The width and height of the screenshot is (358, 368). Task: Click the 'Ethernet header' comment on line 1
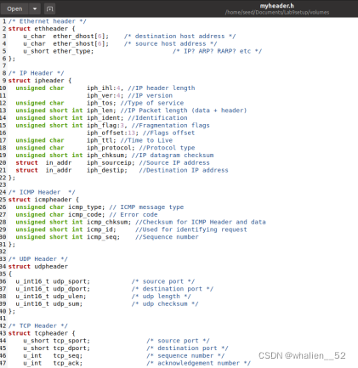click(48, 21)
